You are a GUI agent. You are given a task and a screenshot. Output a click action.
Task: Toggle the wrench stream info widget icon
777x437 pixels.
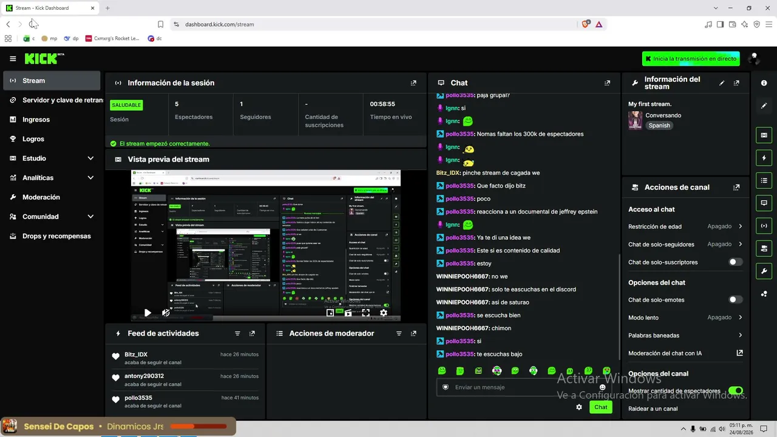coord(764,271)
